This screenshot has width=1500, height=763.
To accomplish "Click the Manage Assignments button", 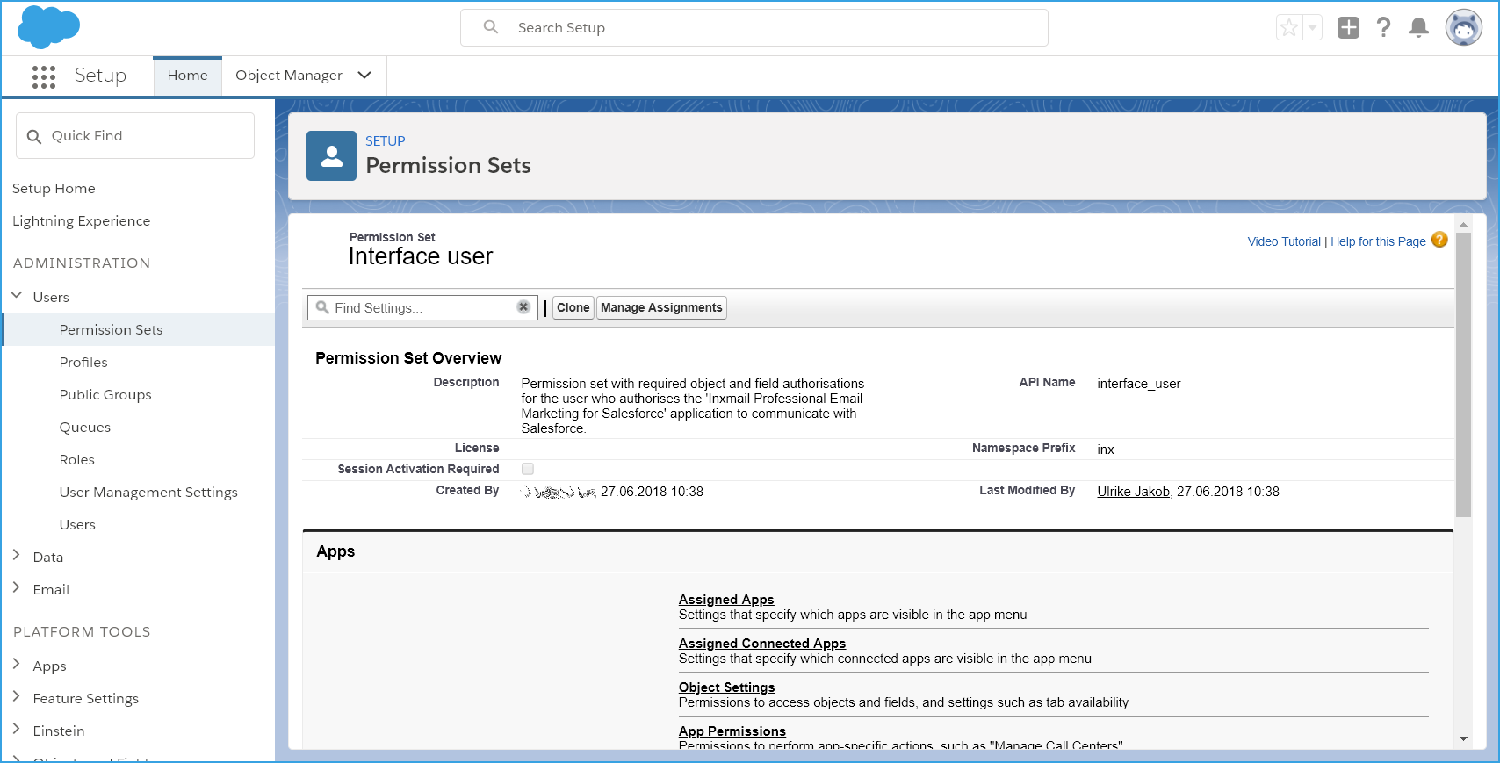I will pyautogui.click(x=661, y=307).
